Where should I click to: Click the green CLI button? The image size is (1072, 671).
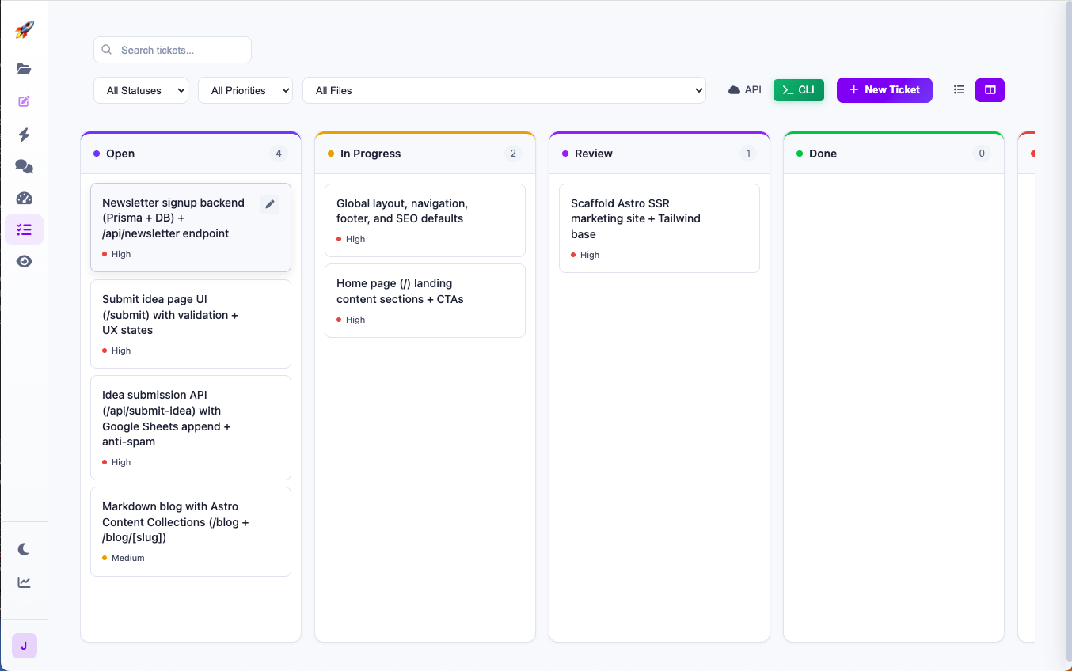coord(798,89)
